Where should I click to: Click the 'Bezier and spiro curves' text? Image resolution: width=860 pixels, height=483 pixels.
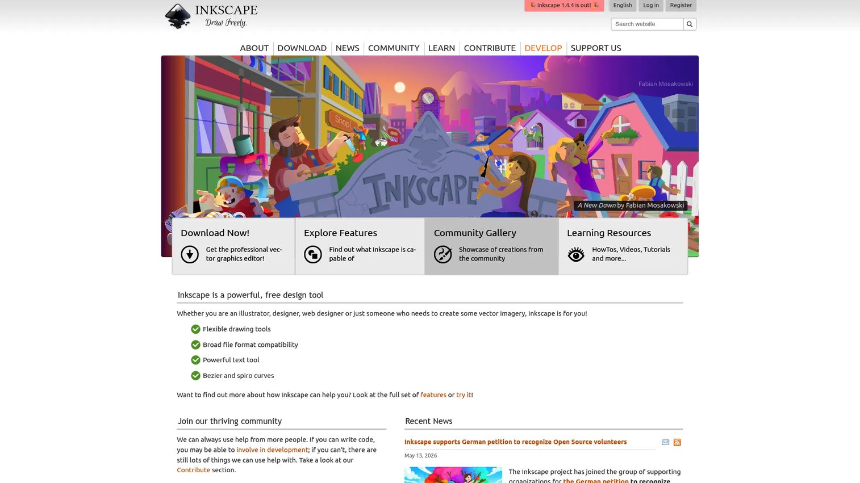point(239,376)
